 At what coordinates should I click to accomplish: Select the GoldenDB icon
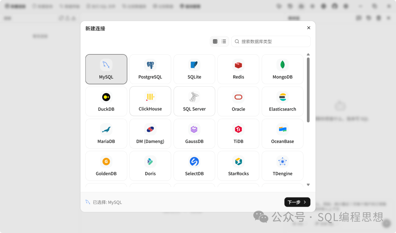click(x=106, y=161)
